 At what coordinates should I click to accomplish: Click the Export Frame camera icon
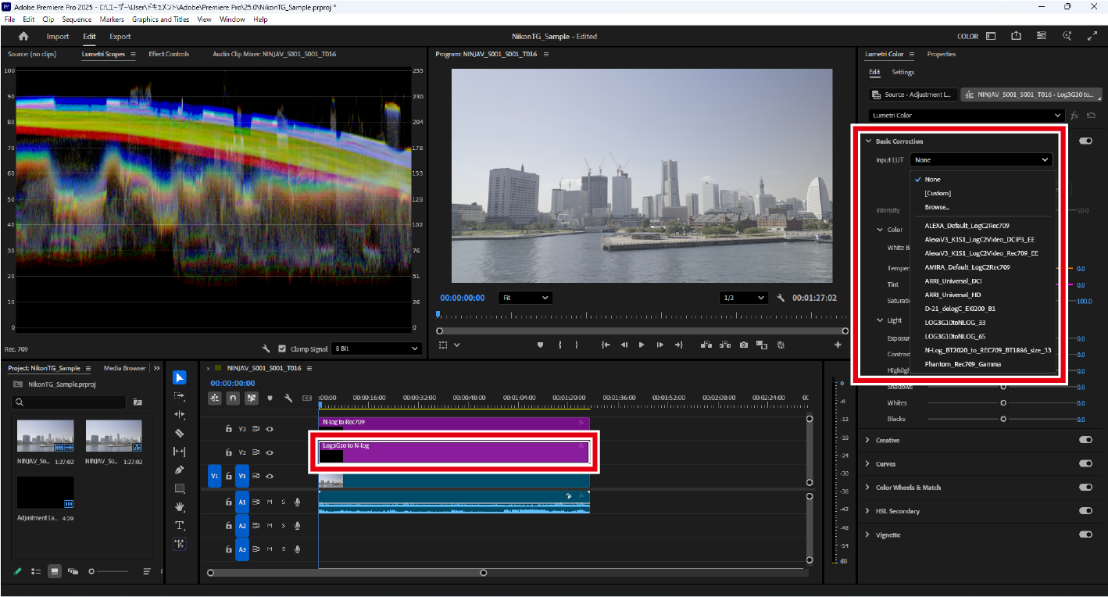pos(744,345)
